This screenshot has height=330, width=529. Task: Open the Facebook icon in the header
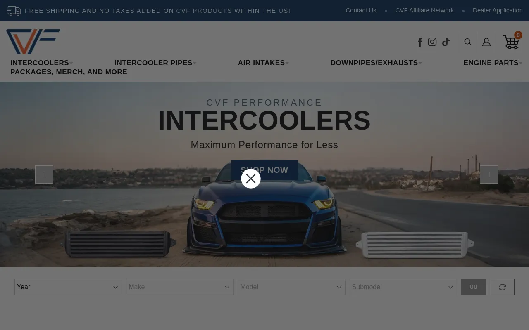pyautogui.click(x=420, y=42)
